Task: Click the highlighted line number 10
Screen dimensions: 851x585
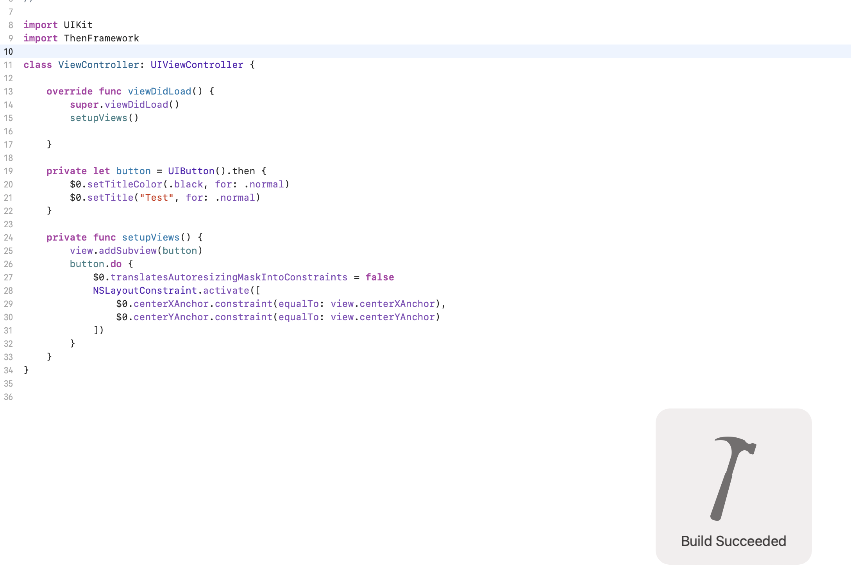Action: pyautogui.click(x=9, y=52)
